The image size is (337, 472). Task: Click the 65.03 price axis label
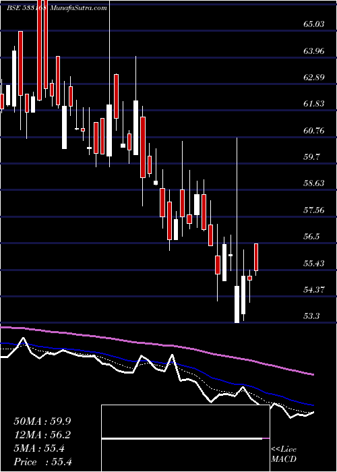pyautogui.click(x=314, y=24)
